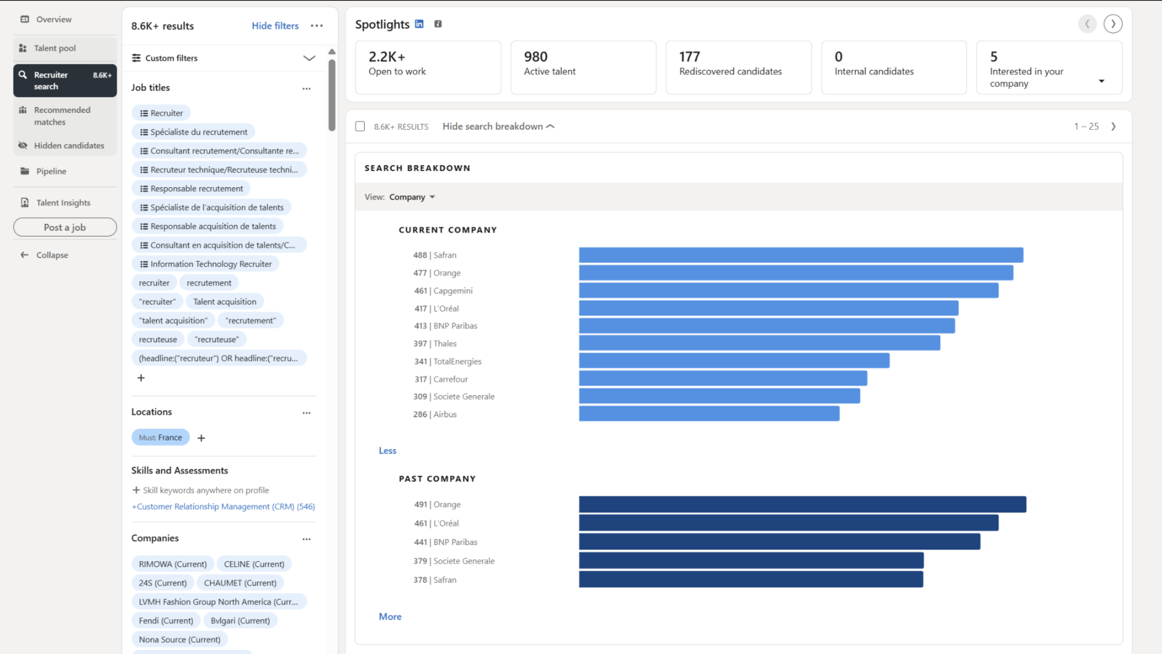
Task: Click the Recruiter search magnifier icon
Action: click(x=22, y=75)
